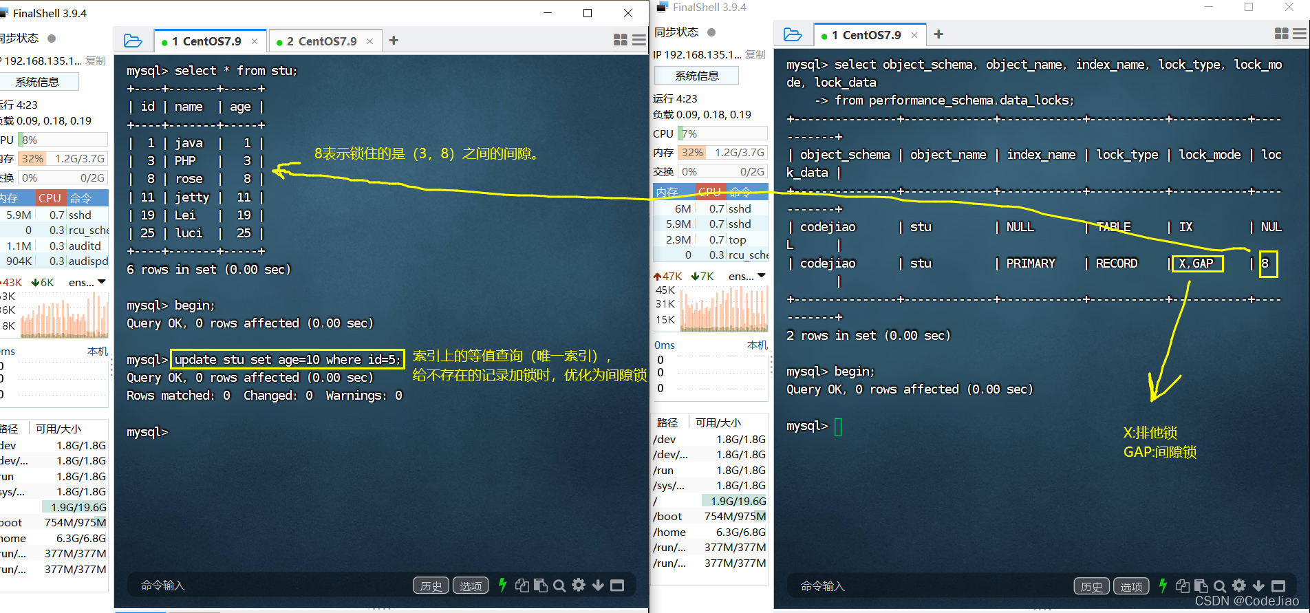This screenshot has height=613, width=1310.
Task: Select the 'top' process row in right sidebar
Action: (710, 239)
